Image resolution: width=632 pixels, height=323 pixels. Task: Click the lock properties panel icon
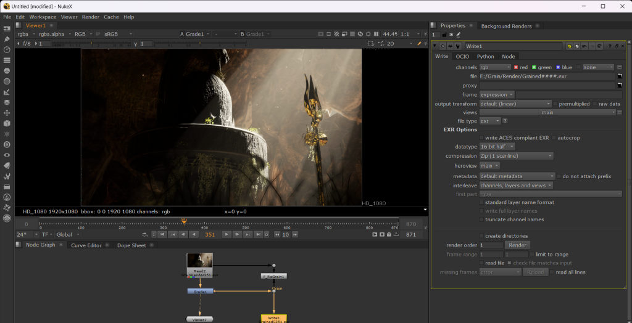[444, 35]
